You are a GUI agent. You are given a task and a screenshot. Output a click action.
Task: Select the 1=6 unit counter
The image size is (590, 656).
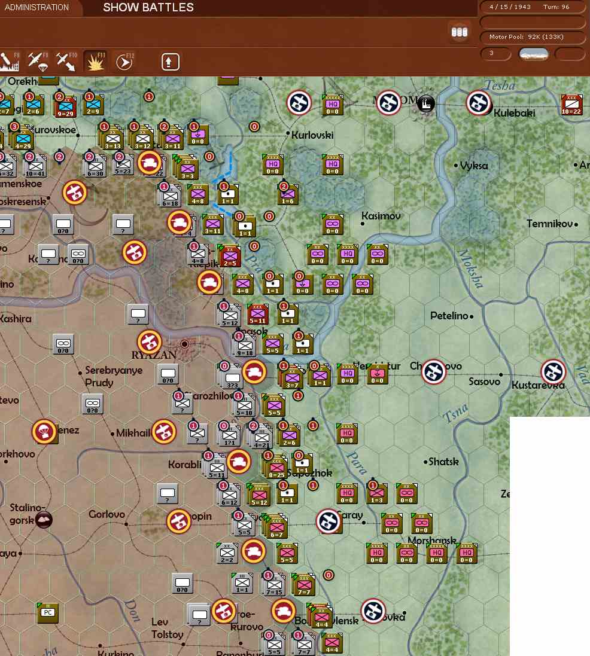pyautogui.click(x=288, y=194)
